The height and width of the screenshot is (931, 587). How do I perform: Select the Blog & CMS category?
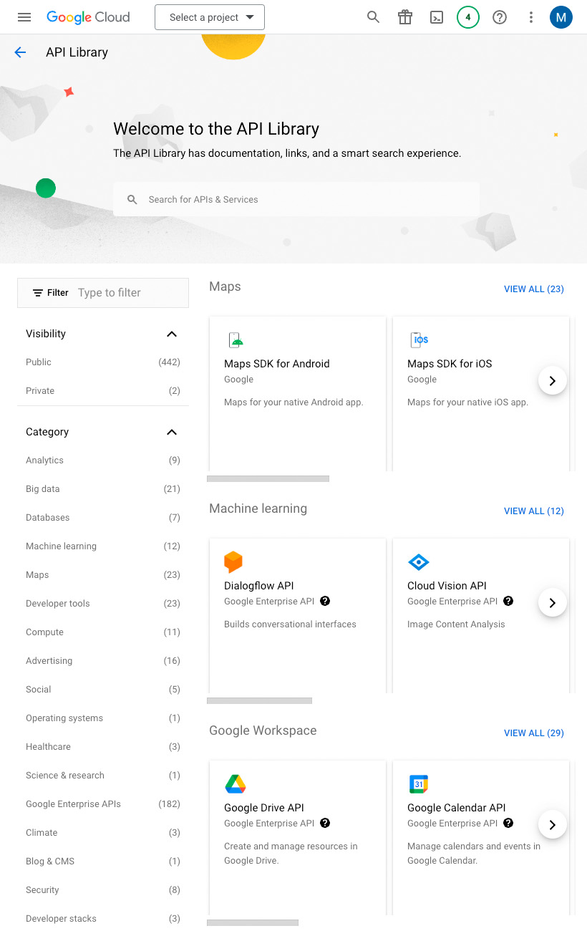tap(103, 862)
